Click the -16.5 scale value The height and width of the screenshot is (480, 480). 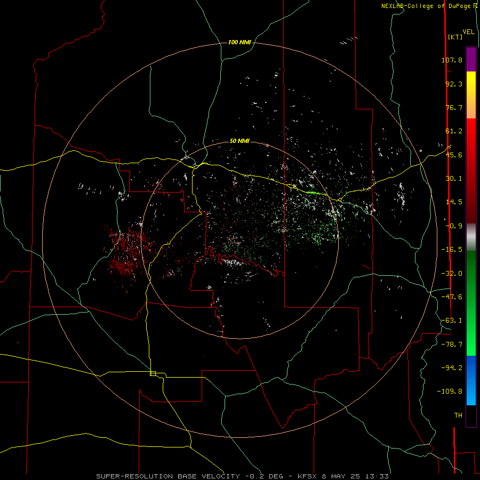(452, 250)
